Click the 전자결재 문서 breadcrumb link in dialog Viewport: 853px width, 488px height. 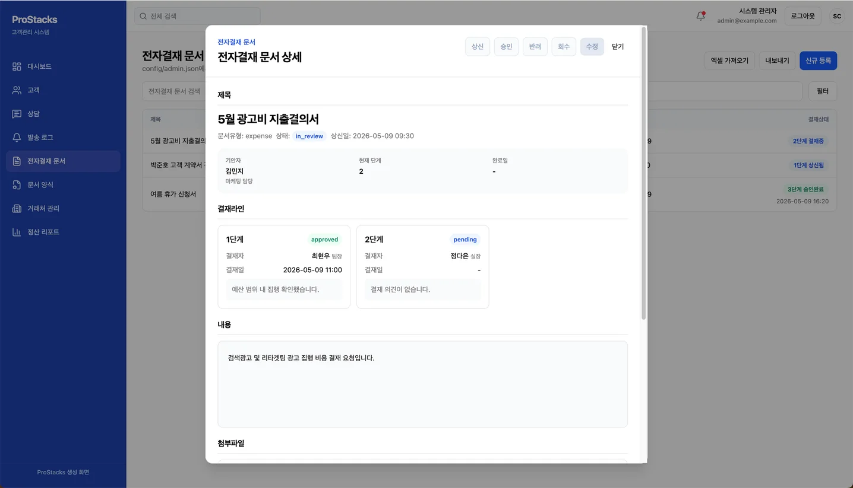point(236,42)
